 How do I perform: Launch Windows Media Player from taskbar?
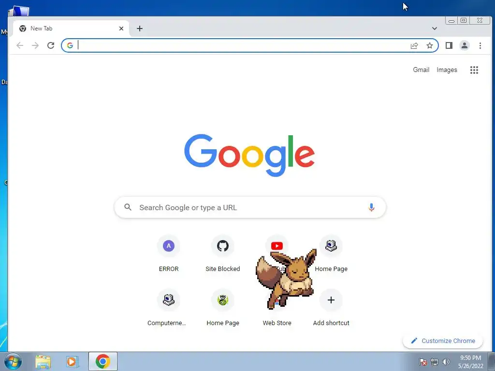[x=73, y=361]
